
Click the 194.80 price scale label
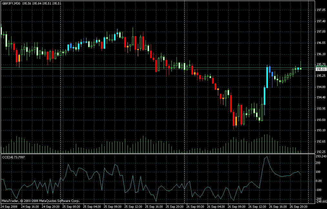tap(321, 87)
